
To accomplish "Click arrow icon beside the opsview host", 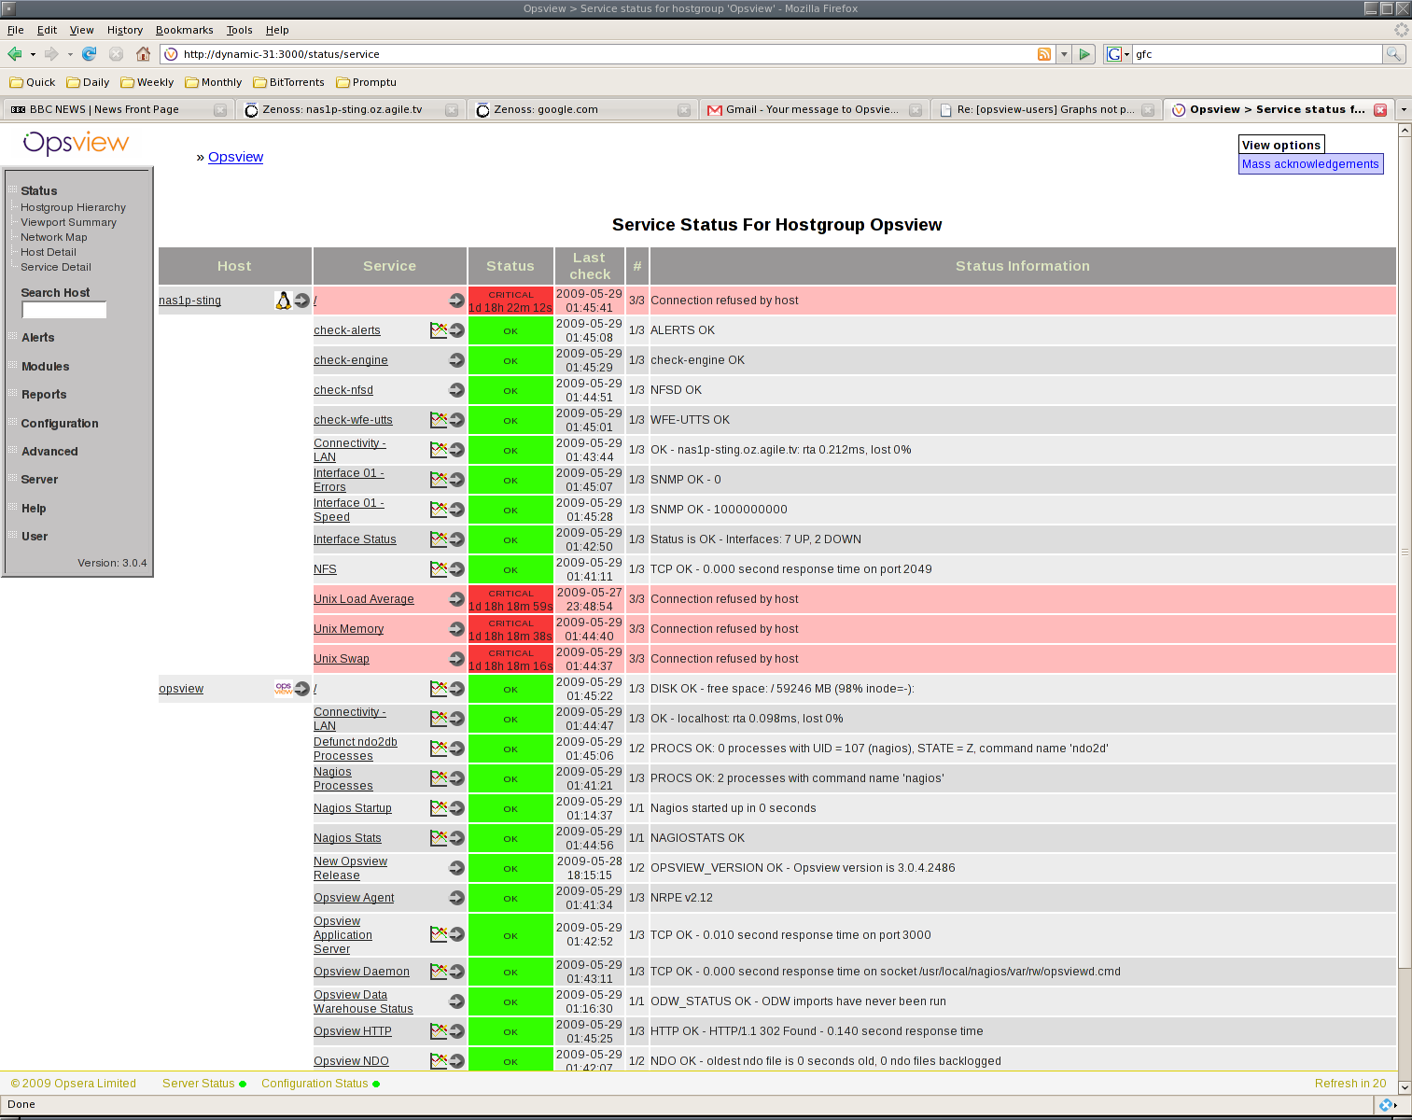I will (x=302, y=689).
